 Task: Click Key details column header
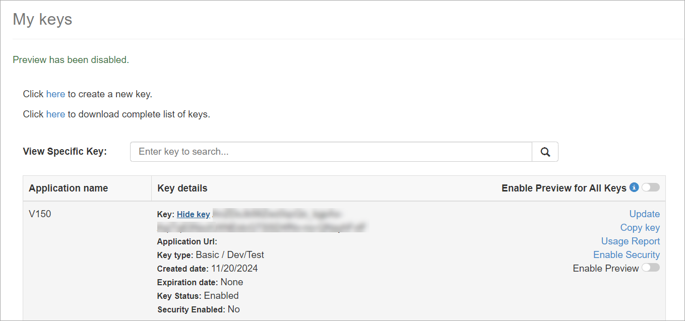click(x=182, y=188)
